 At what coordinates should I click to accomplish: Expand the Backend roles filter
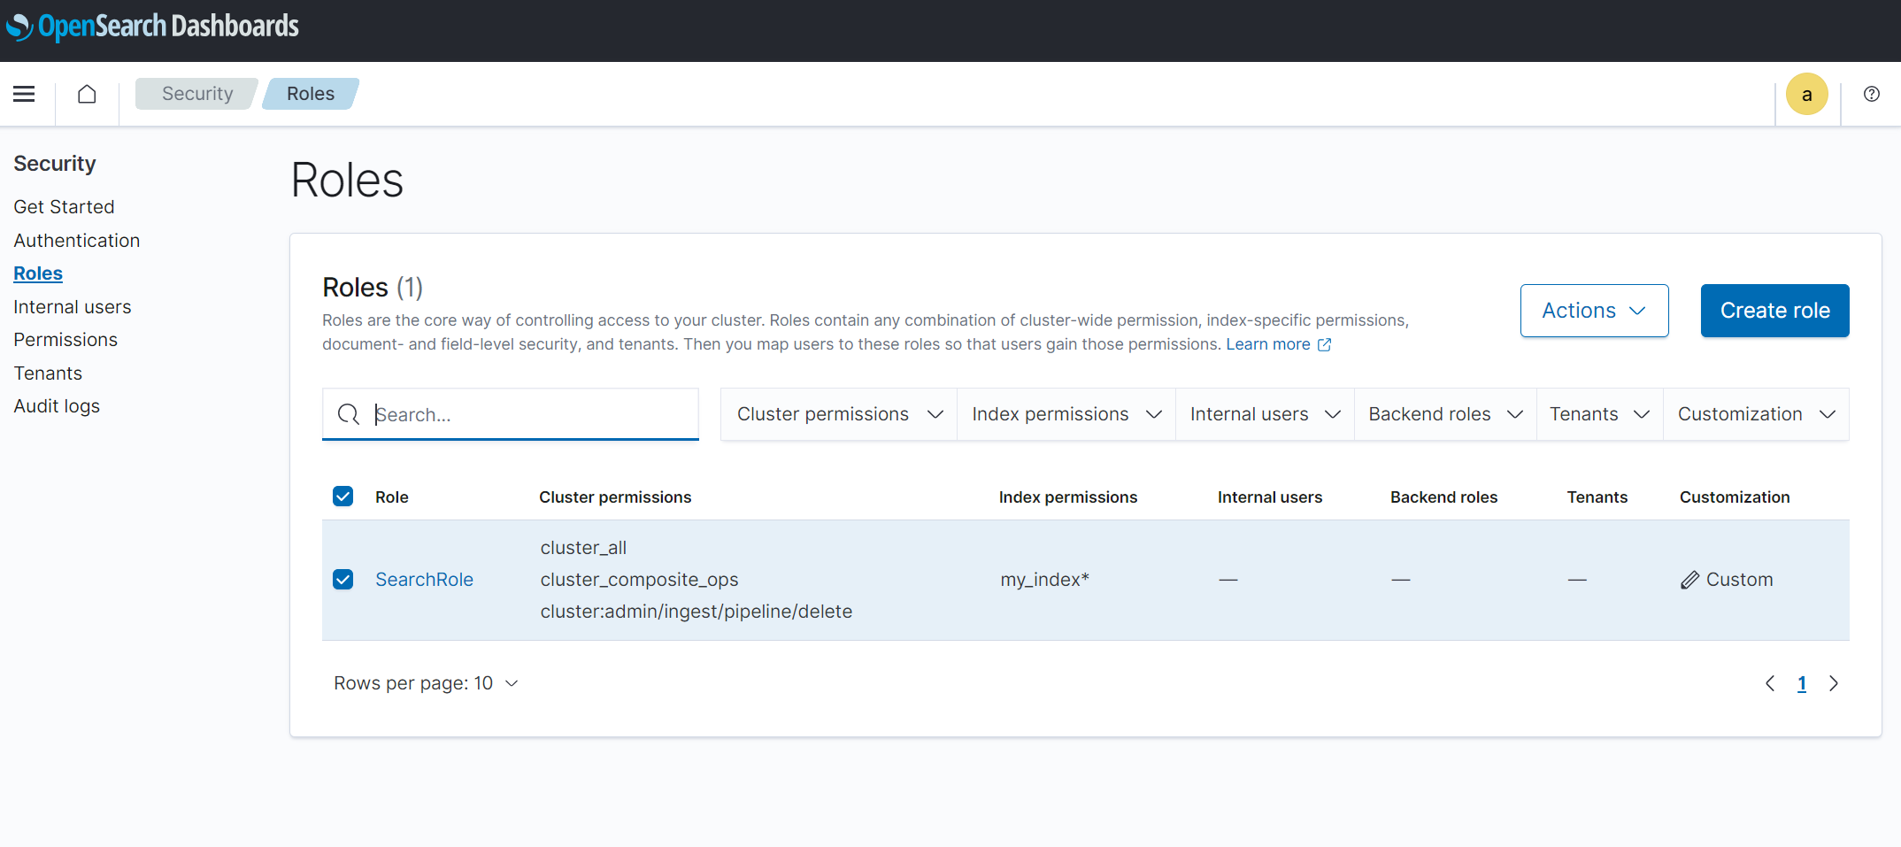coord(1445,414)
